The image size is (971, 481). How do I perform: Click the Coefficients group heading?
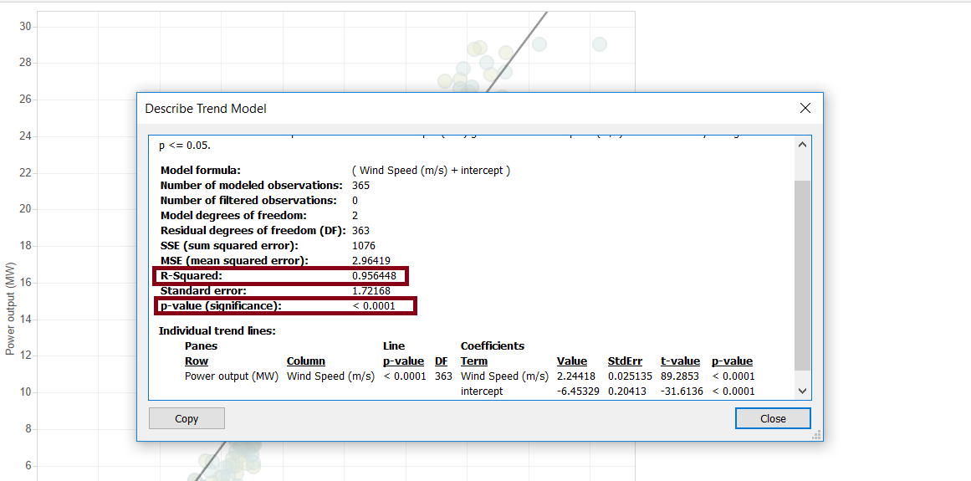point(493,345)
